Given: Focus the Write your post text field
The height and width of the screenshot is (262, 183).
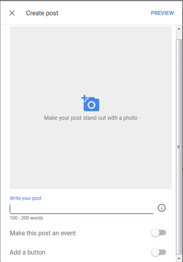Looking at the screenshot, I should coord(82,209).
